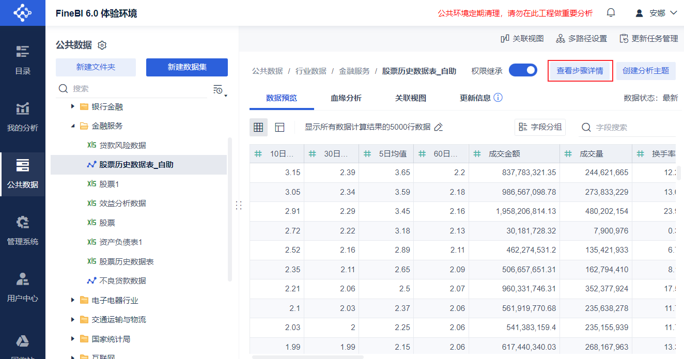This screenshot has height=359, width=684.
Task: Open the 关联视图 tab
Action: [x=410, y=98]
